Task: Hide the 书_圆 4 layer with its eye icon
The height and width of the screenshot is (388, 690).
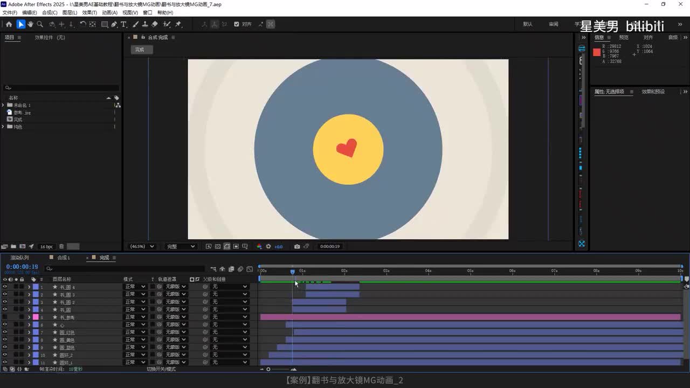Action: 5,287
